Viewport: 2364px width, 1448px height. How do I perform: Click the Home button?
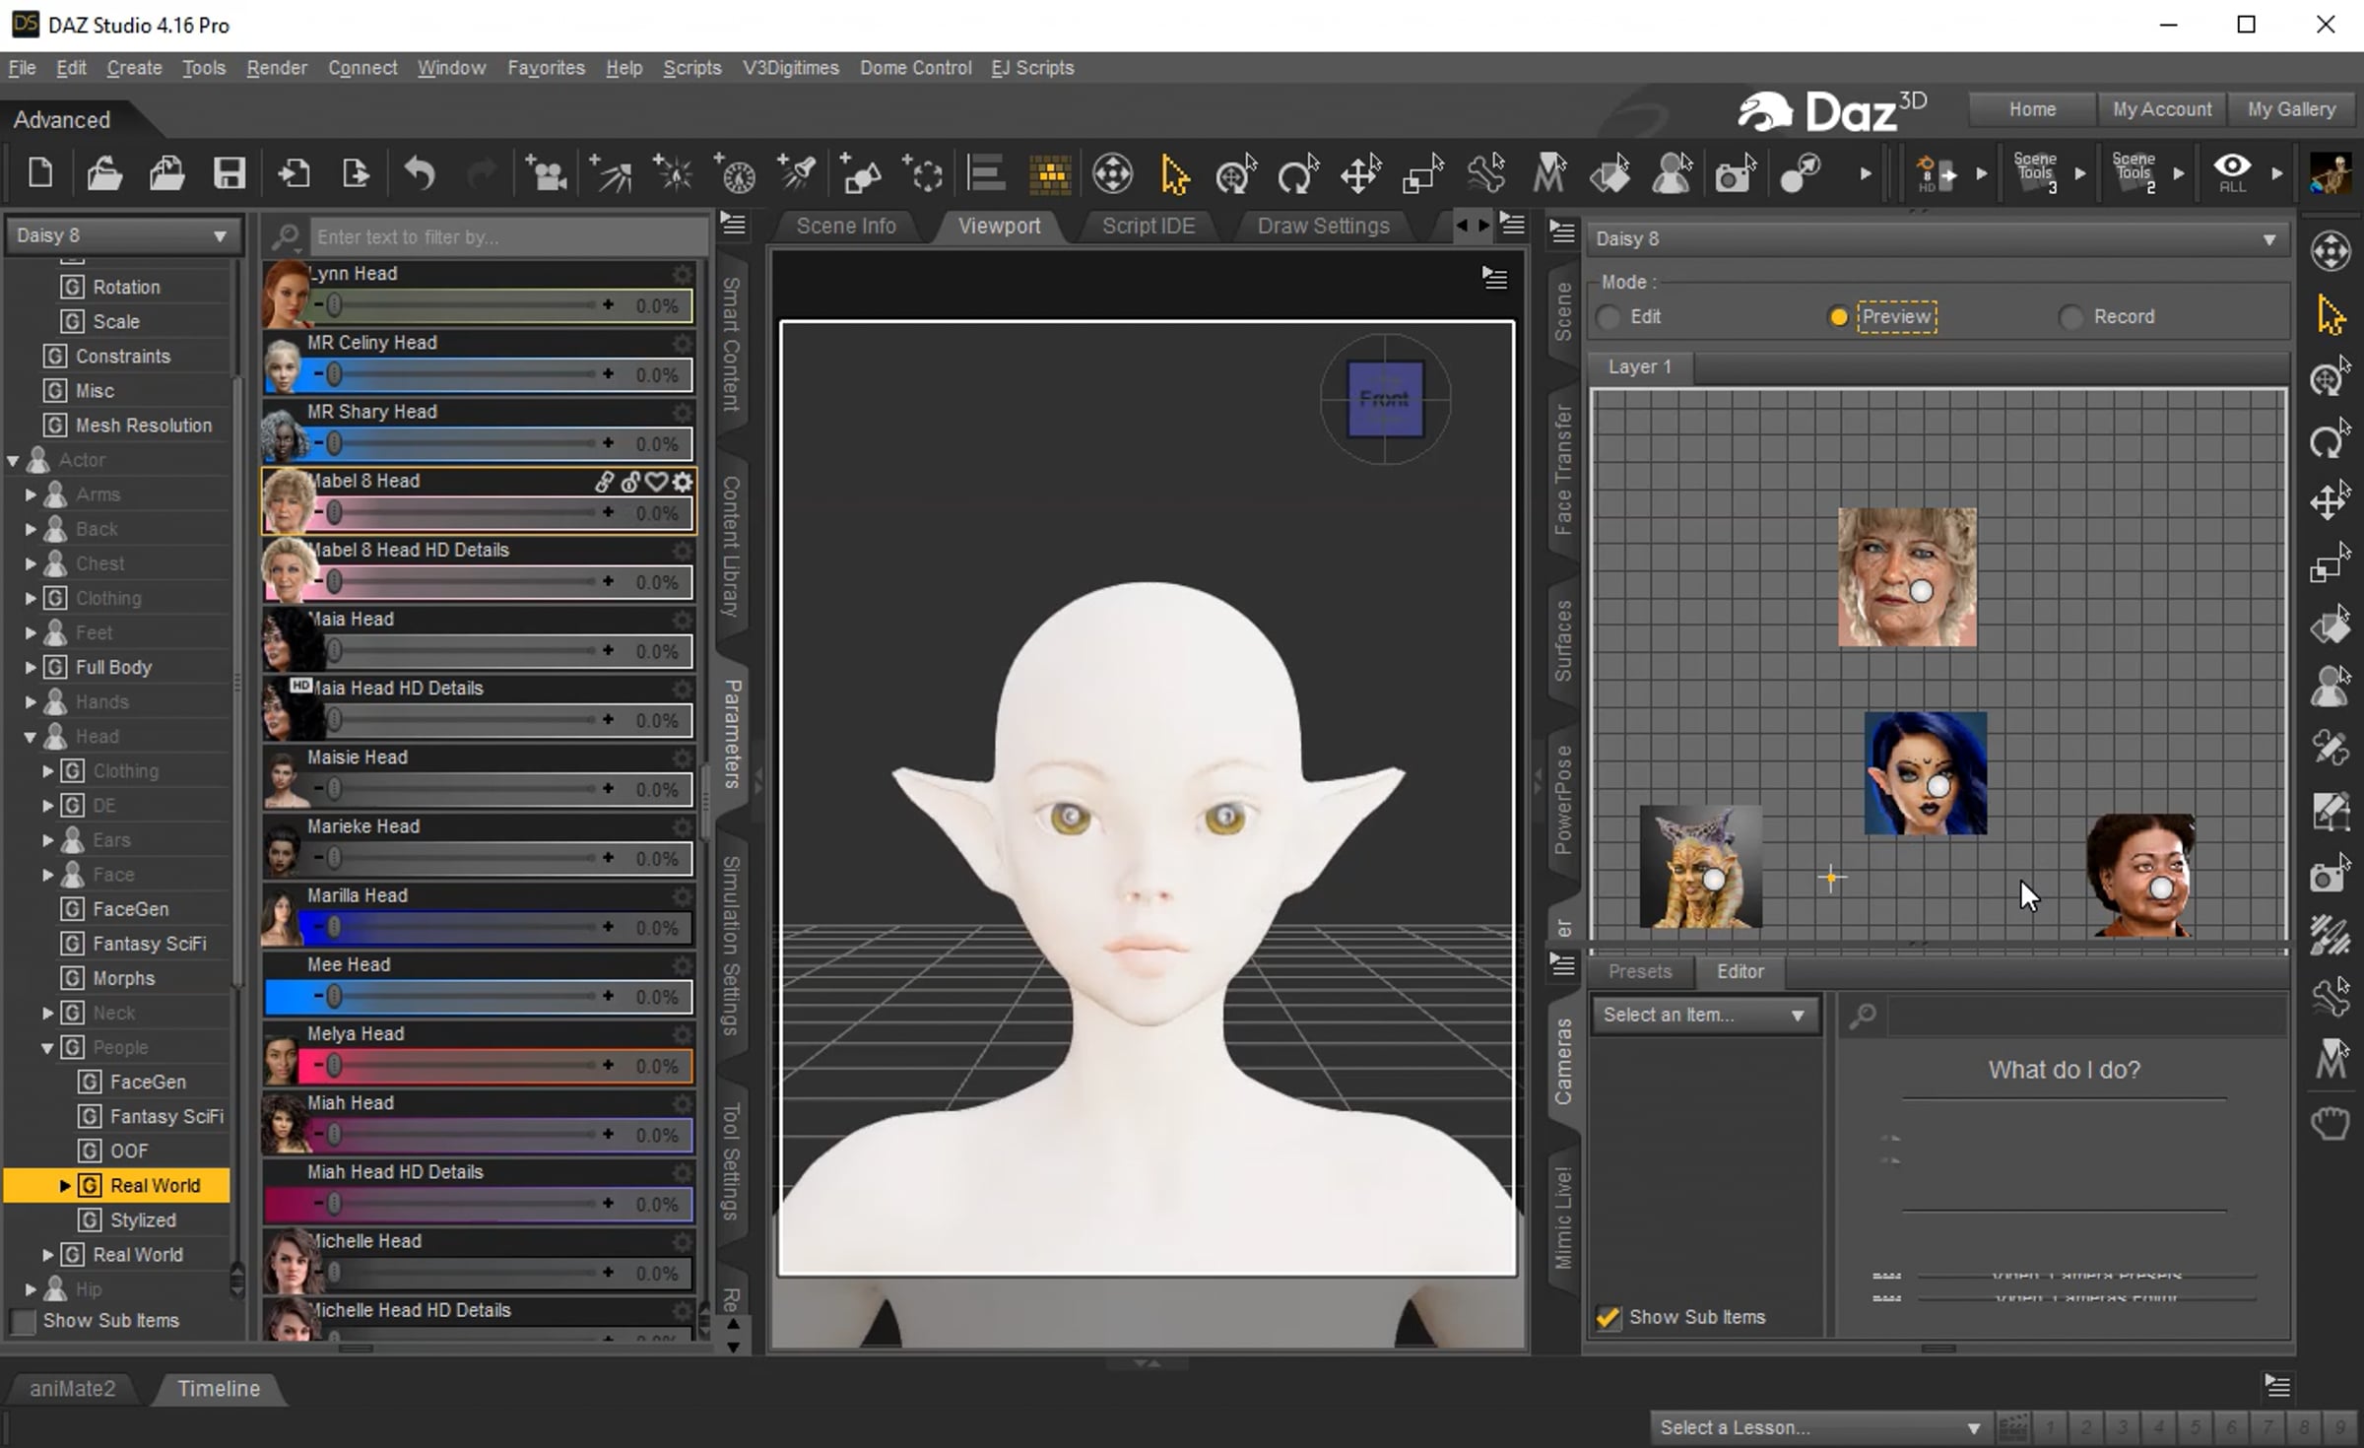tap(2032, 109)
